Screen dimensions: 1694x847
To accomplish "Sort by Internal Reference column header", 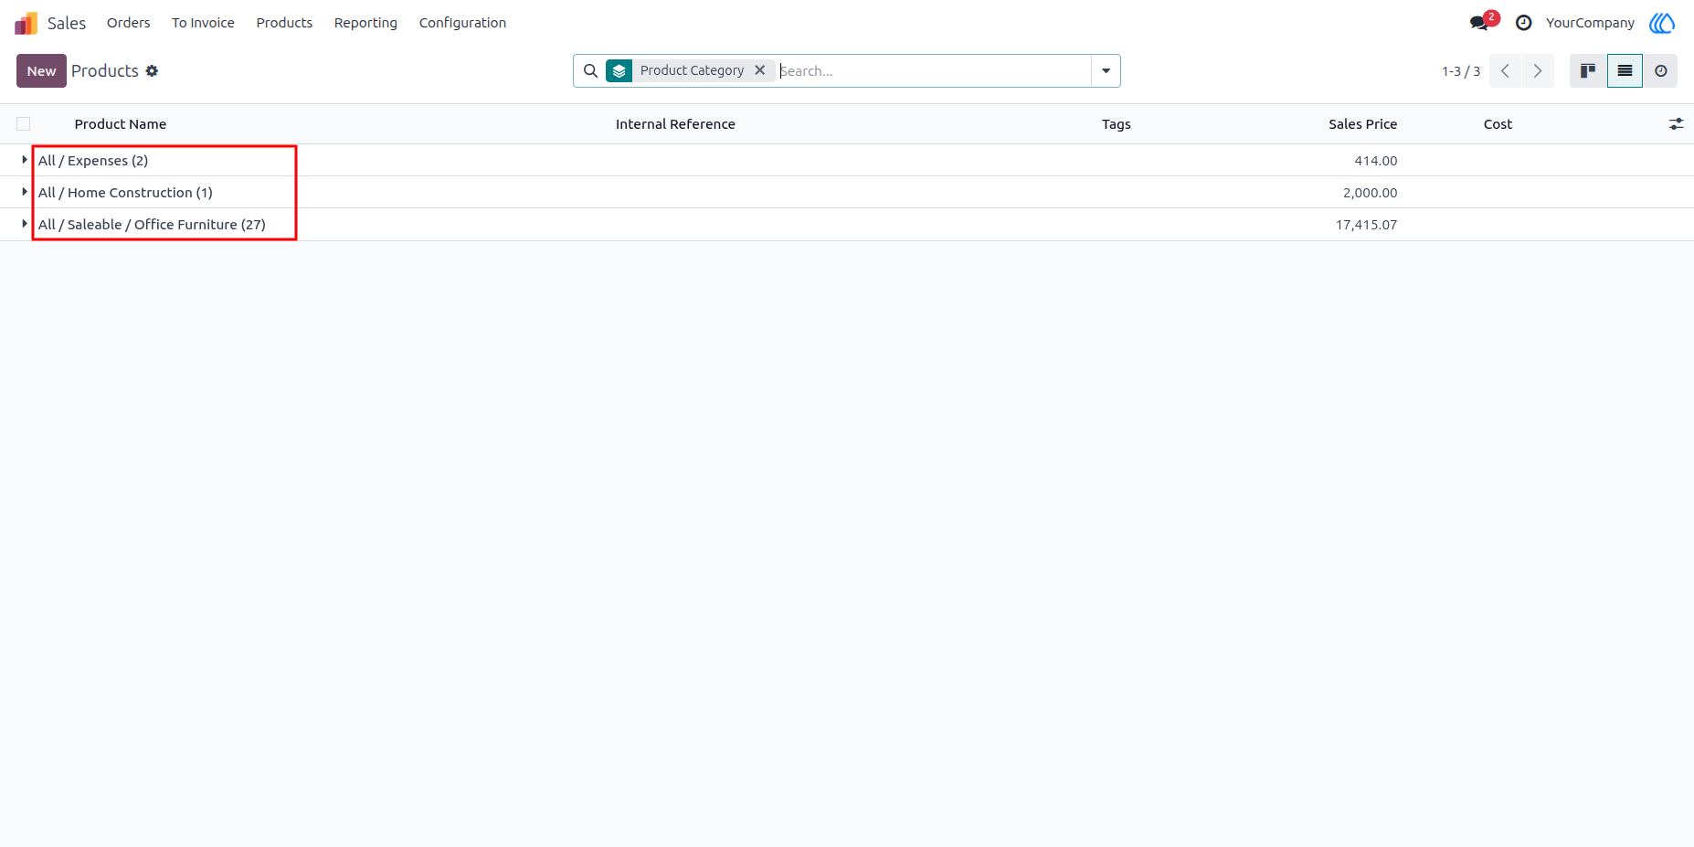I will [x=675, y=124].
